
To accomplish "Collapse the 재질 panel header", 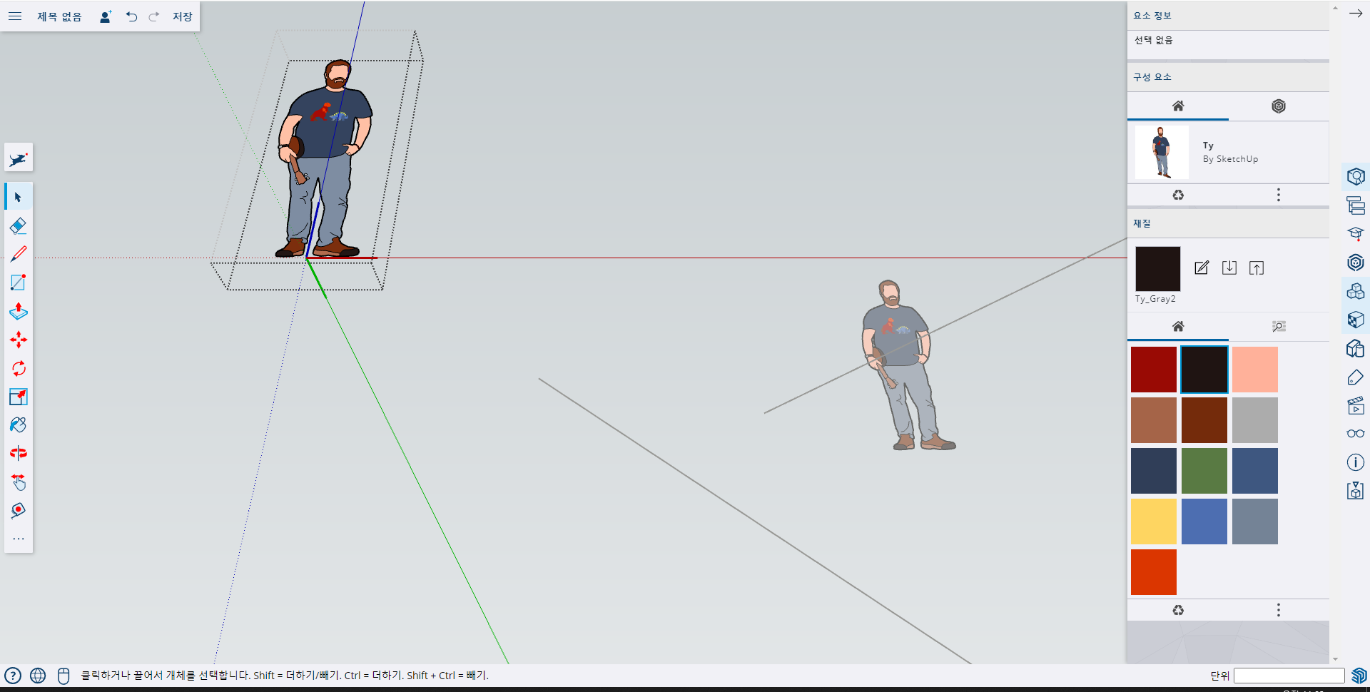I will 1228,223.
